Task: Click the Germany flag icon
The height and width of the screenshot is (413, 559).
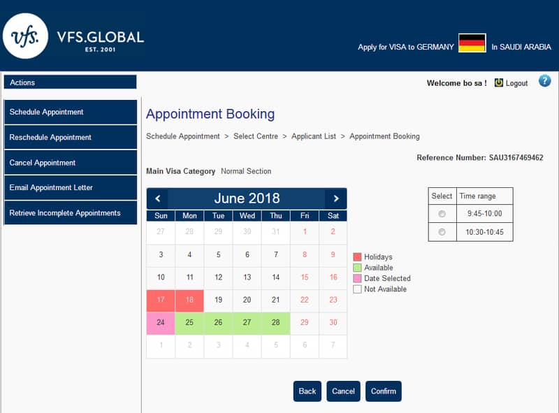Action: coord(472,43)
